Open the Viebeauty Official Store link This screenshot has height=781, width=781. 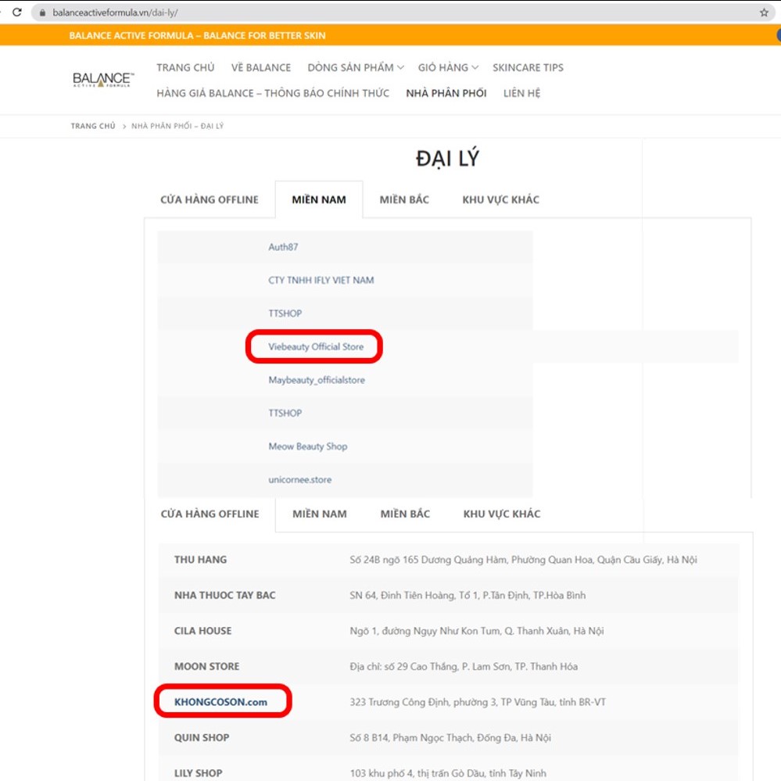pyautogui.click(x=317, y=346)
